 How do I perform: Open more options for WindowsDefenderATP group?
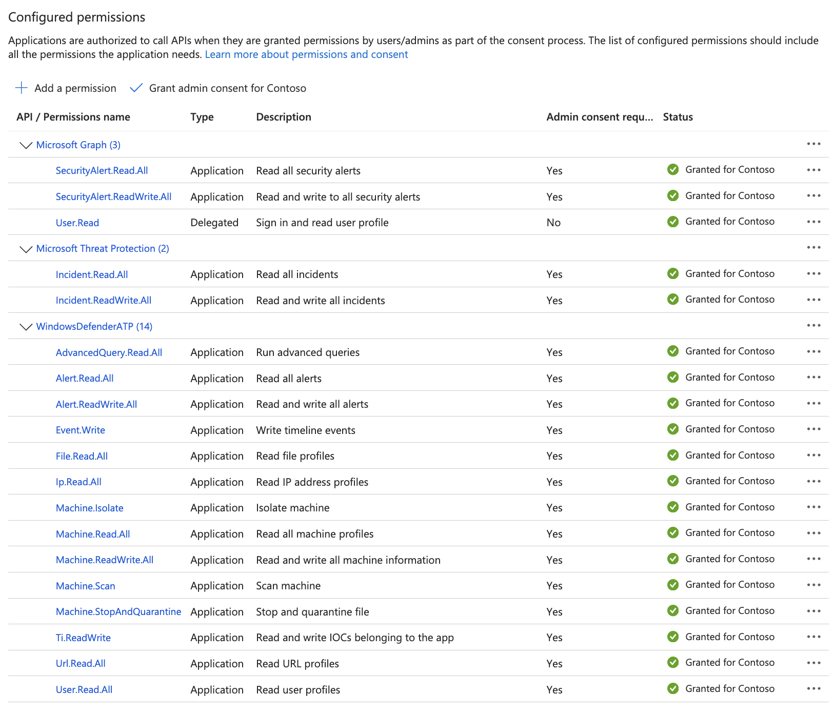coord(813,326)
